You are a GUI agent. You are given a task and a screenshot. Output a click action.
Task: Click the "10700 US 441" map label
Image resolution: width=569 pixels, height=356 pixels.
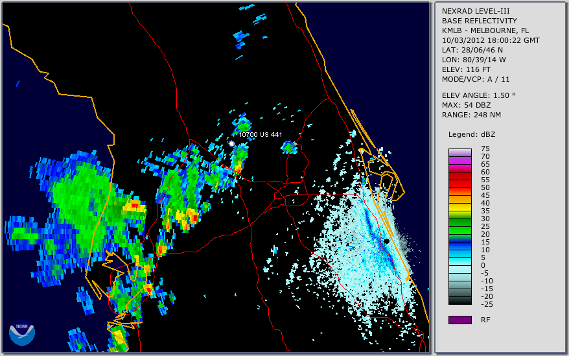[260, 134]
